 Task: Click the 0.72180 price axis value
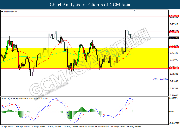click(x=174, y=52)
